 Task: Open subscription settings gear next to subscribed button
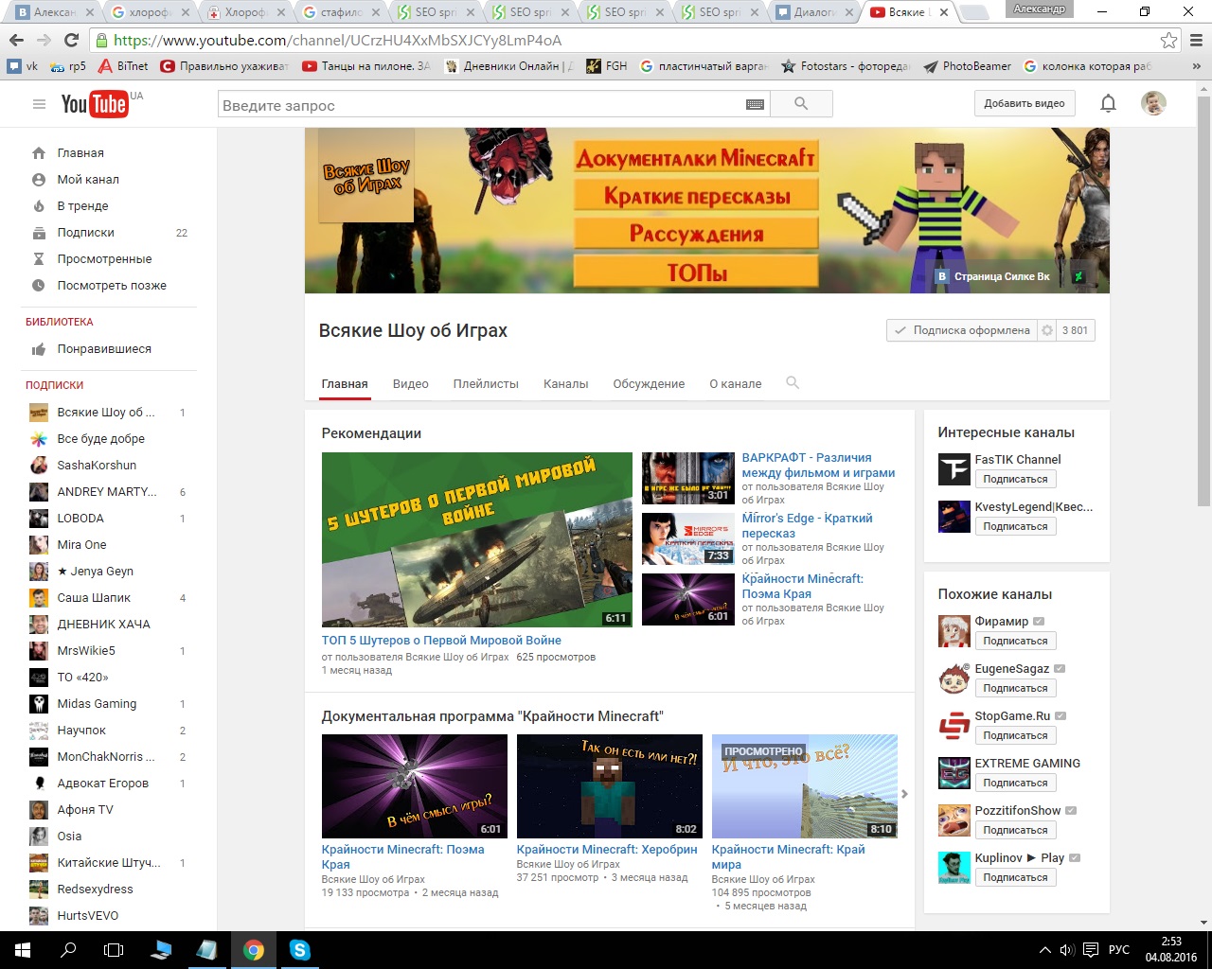[x=1046, y=330]
